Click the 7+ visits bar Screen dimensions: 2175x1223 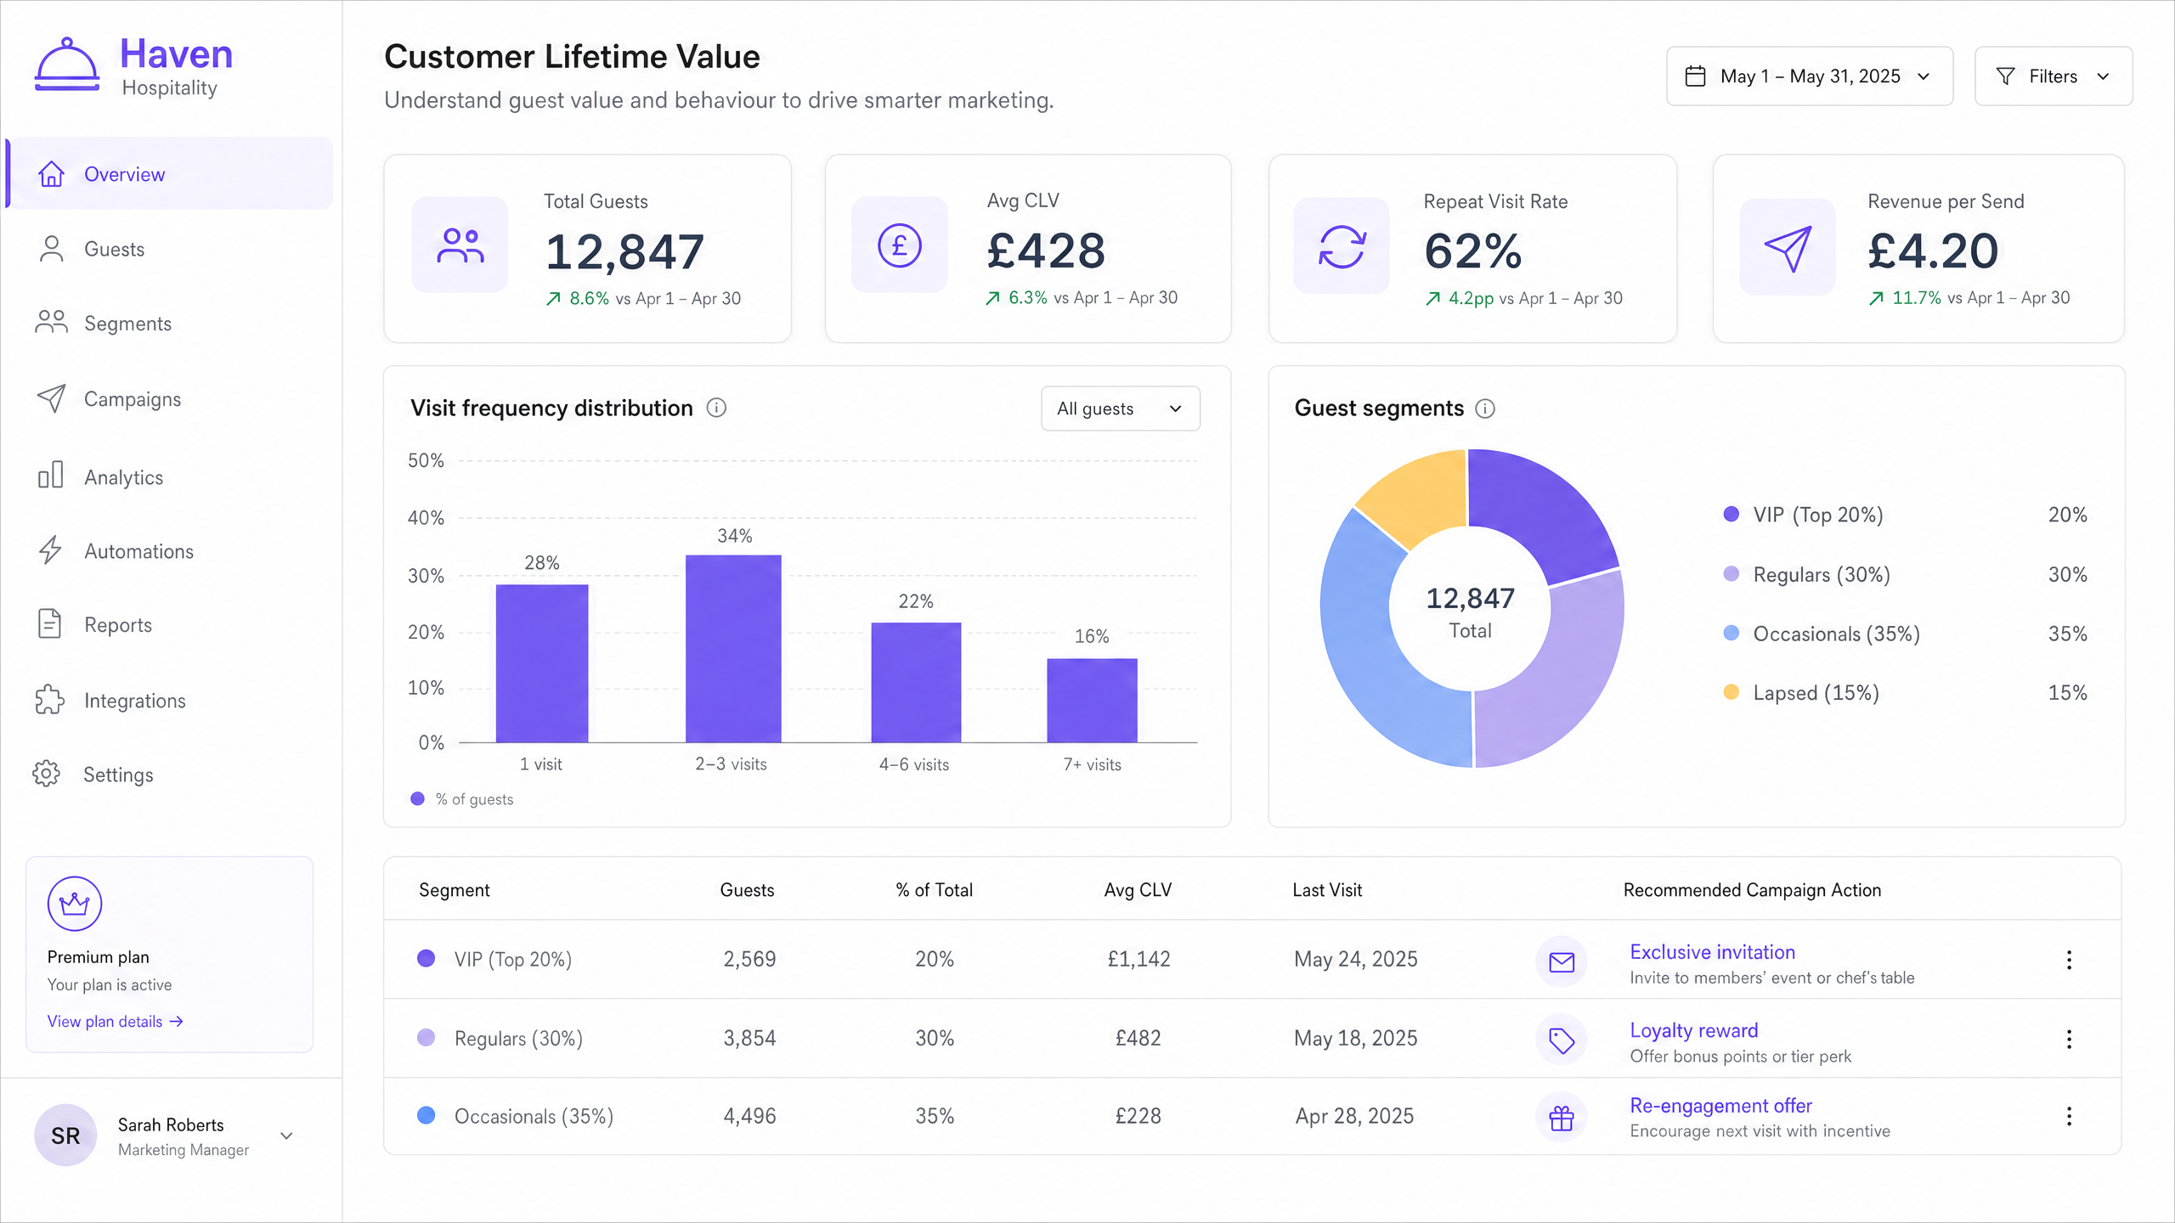coord(1092,701)
